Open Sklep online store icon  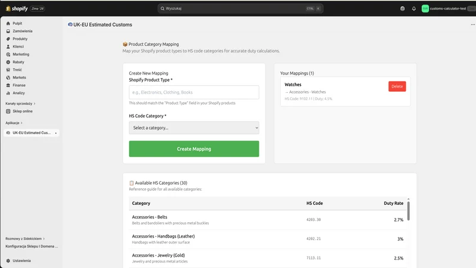pos(8,111)
